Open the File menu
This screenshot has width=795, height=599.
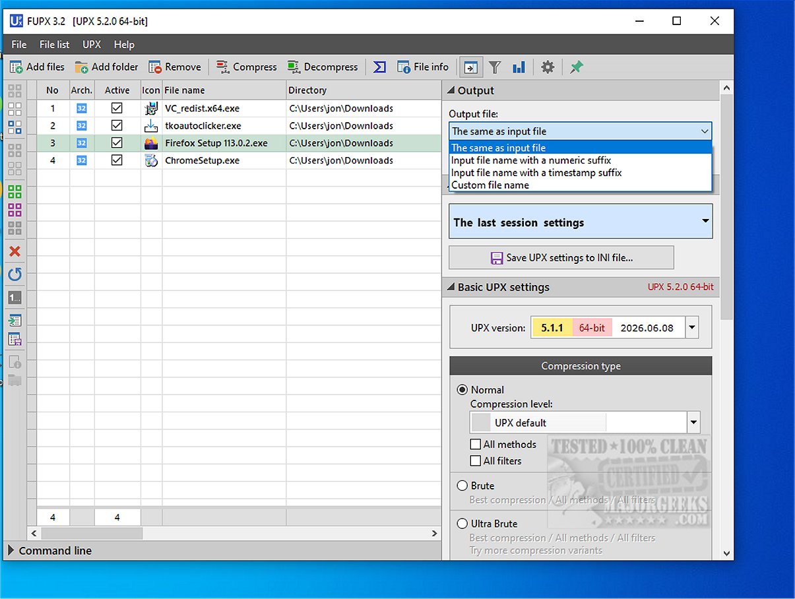click(19, 44)
